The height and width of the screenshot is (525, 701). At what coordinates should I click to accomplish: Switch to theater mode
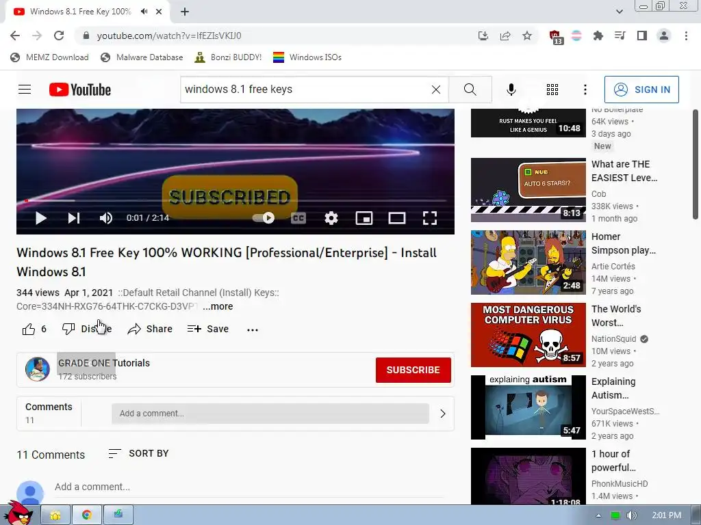(x=396, y=218)
